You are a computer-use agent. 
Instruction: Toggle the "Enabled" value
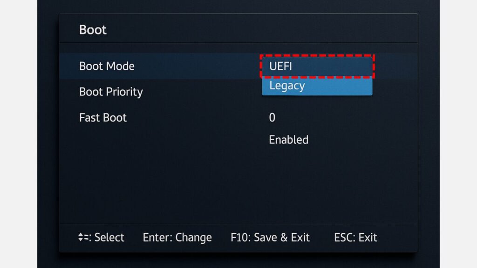pos(288,140)
